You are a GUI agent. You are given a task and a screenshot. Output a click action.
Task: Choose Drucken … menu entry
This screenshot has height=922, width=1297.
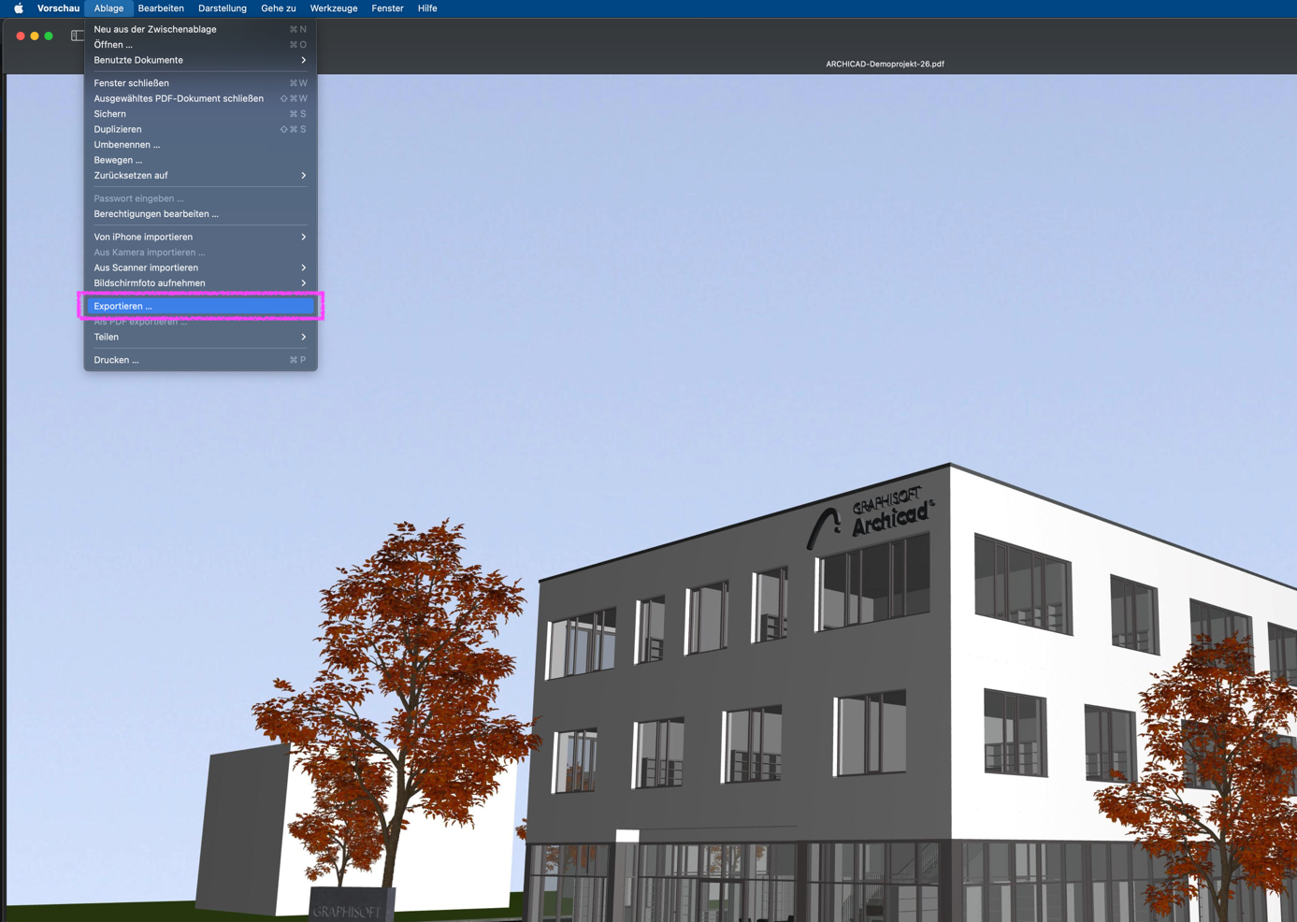point(200,360)
